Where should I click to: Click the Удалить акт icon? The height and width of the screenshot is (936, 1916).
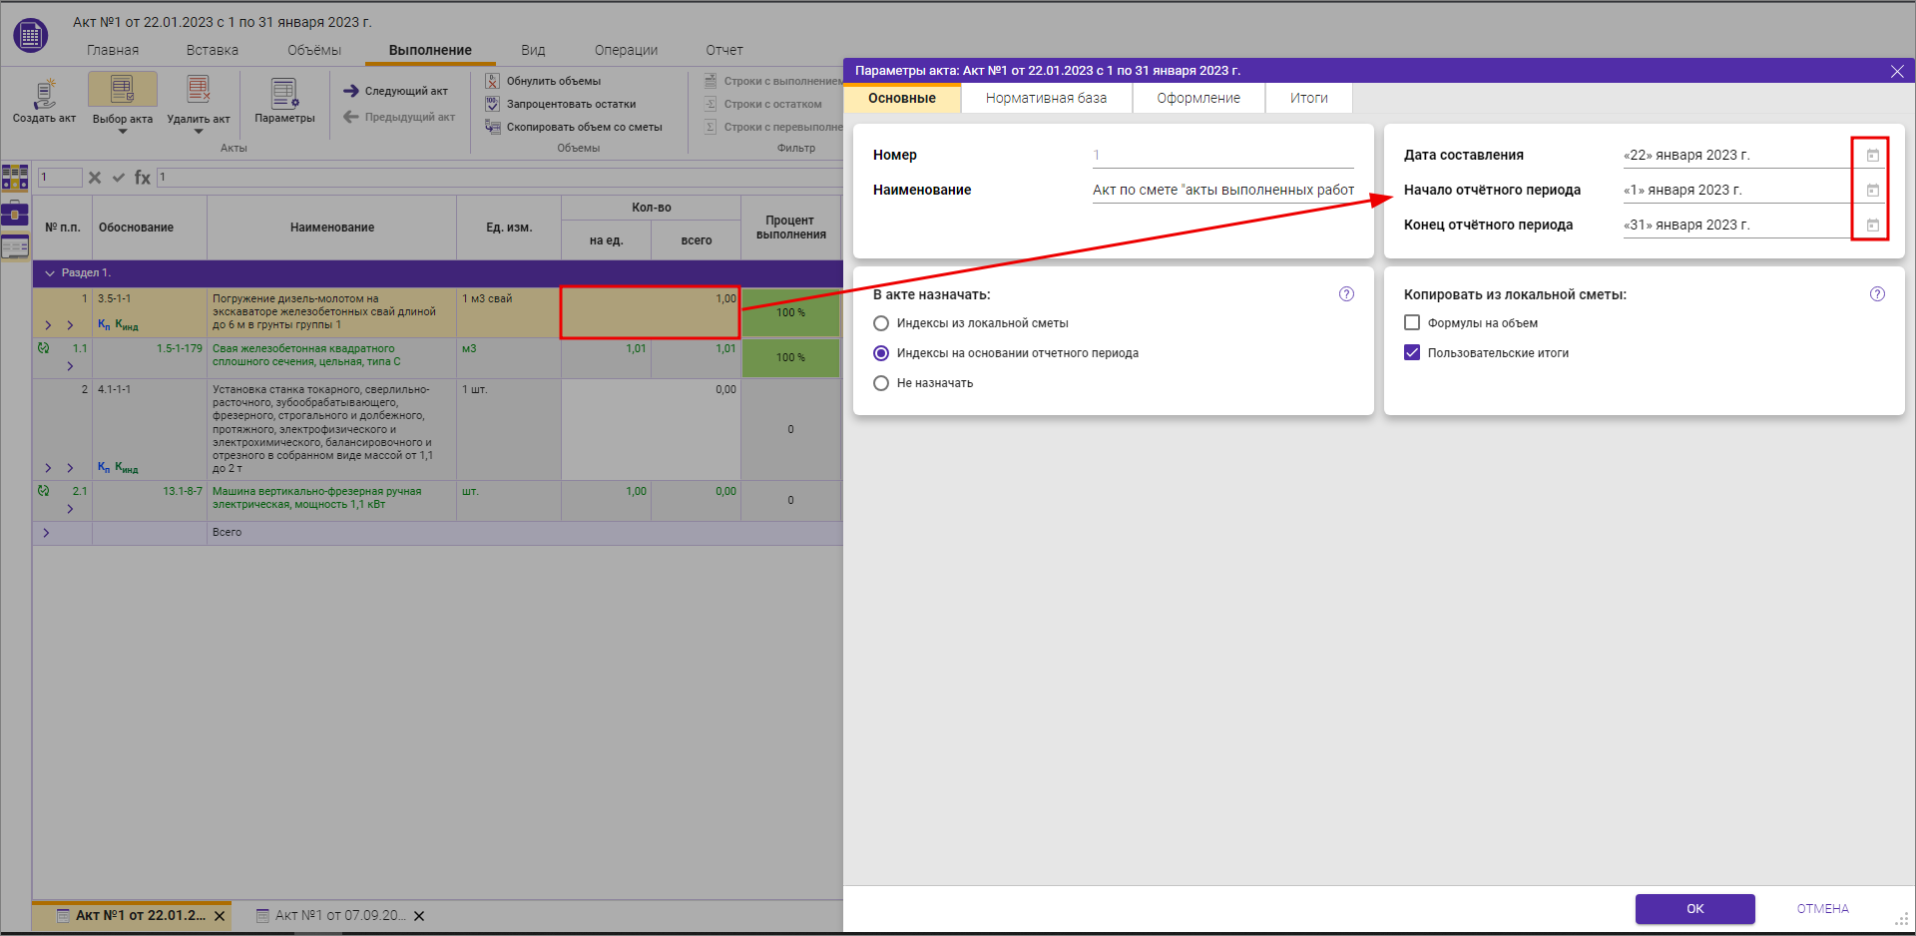pos(198,92)
